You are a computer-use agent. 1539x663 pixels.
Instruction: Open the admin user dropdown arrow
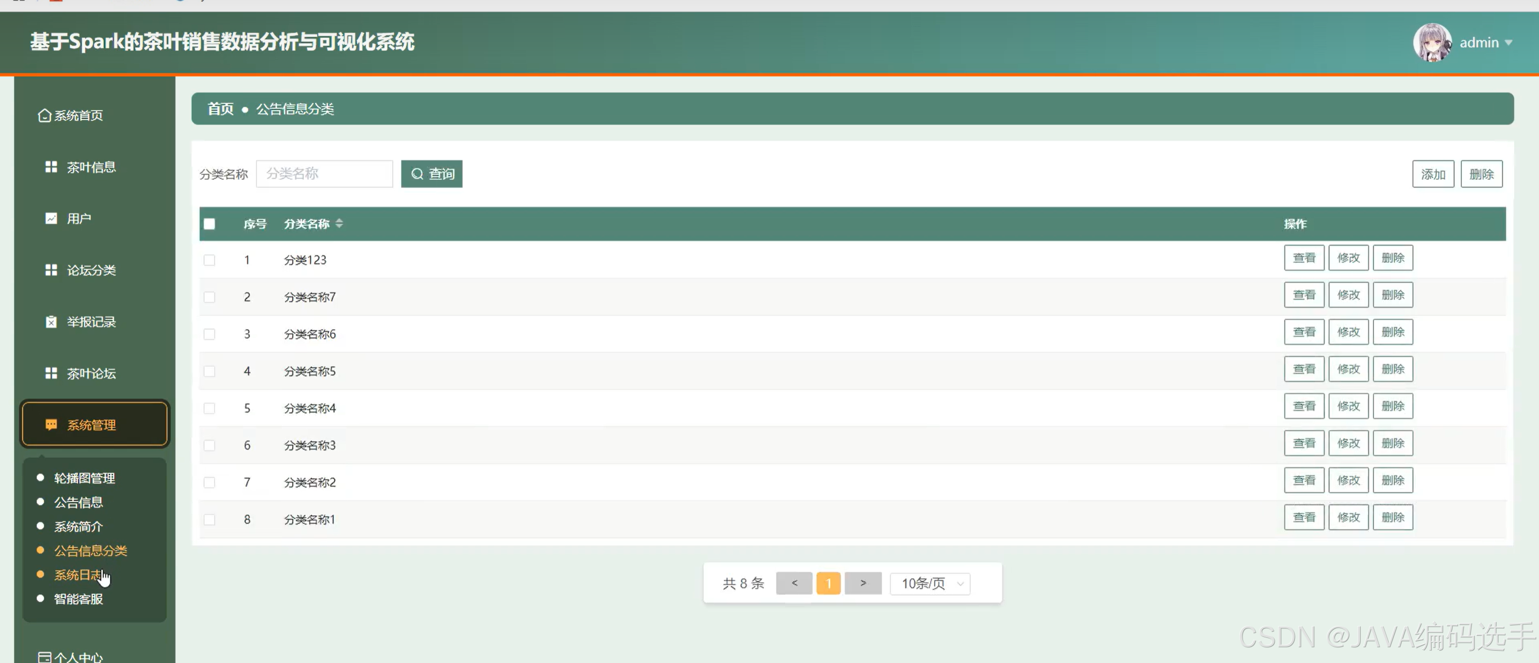pyautogui.click(x=1508, y=42)
